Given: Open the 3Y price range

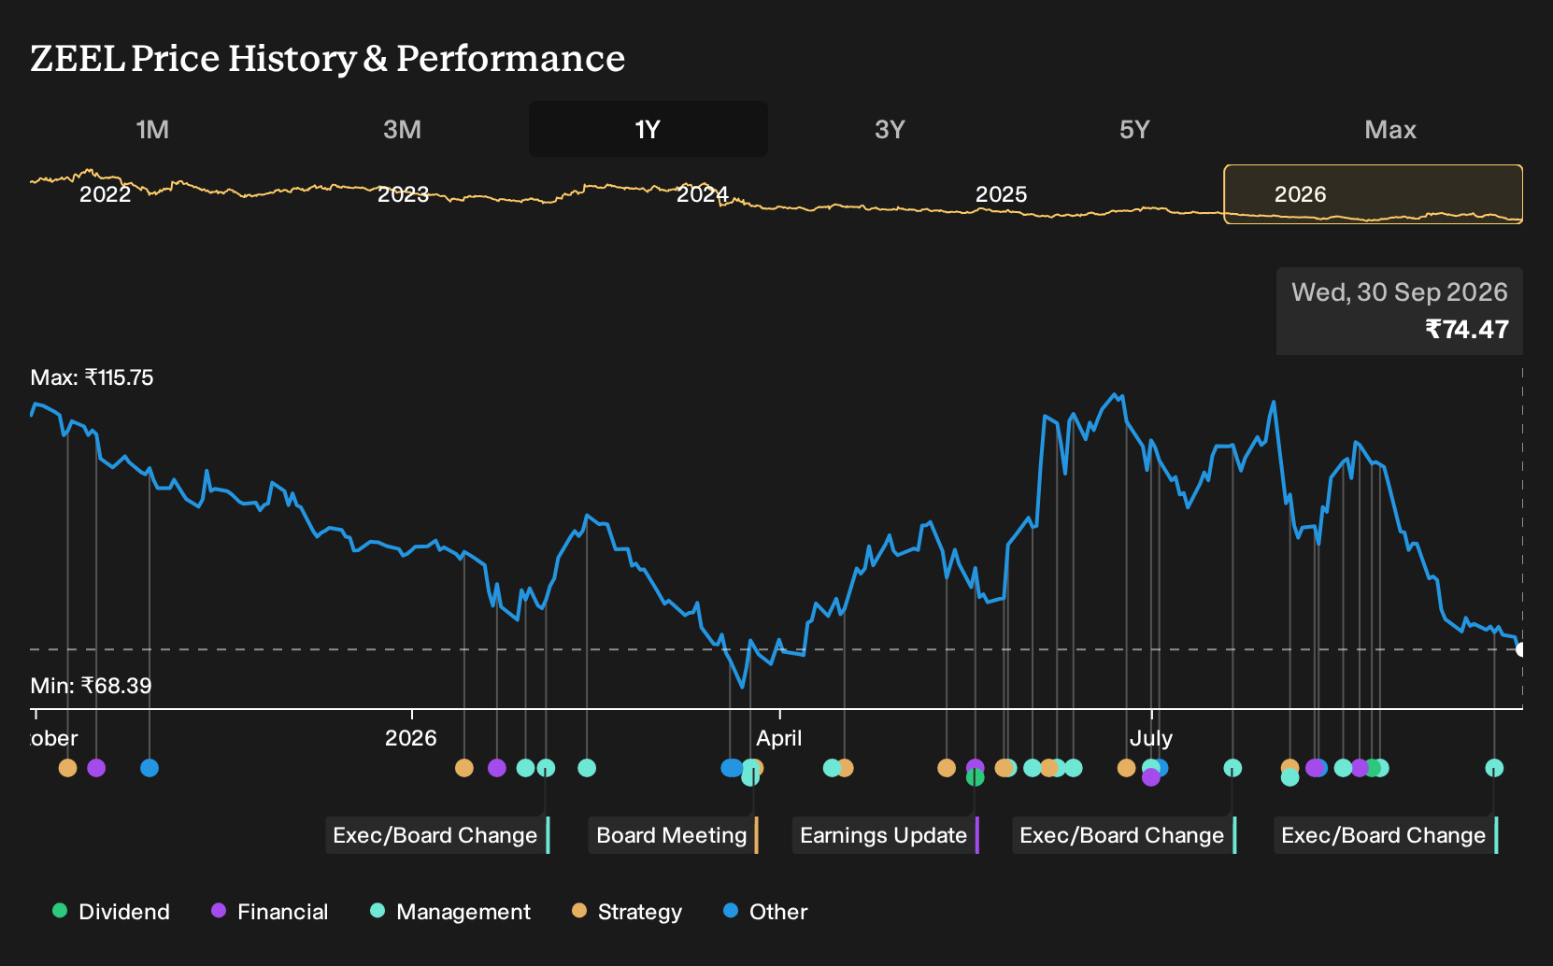Looking at the screenshot, I should pos(890,129).
